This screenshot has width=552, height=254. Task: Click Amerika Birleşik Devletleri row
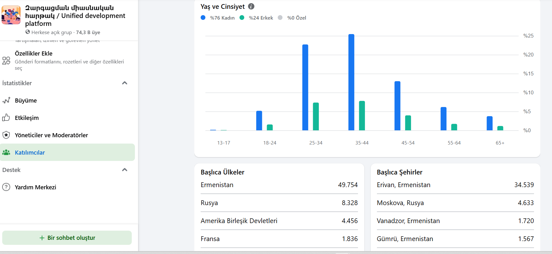tap(279, 221)
